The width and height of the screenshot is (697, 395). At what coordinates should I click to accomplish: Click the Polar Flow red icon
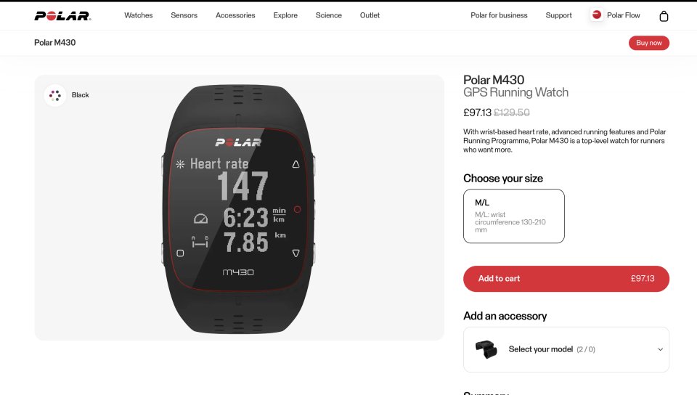click(x=597, y=15)
